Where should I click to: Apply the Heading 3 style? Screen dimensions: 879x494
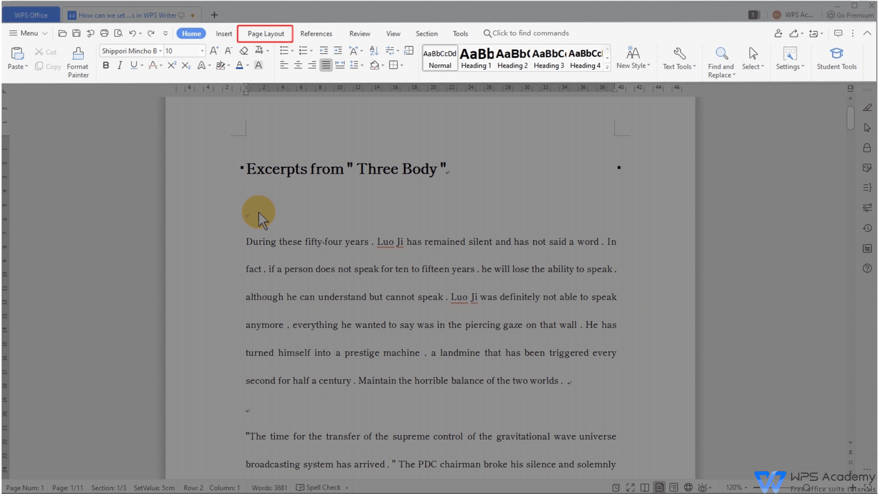[x=549, y=58]
